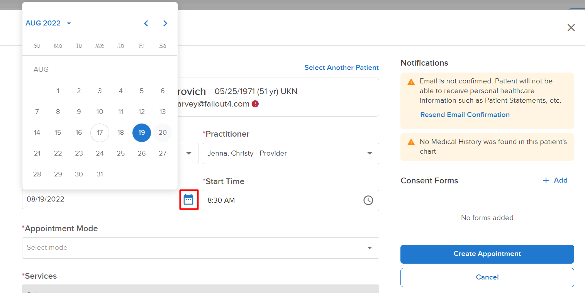Select August 10 in calendar
585x293 pixels.
[x=100, y=112]
